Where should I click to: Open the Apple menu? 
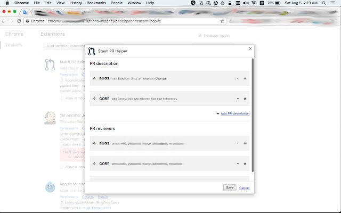[7, 3]
